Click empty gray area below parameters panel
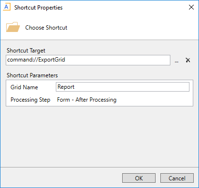199x188 pixels. pyautogui.click(x=99, y=137)
